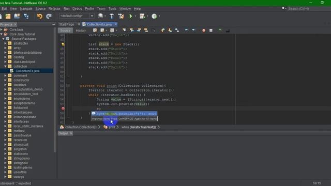Viewport: 331px width, 186px height.
Task: Click the Start Macro Recording red icon
Action: click(204, 30)
